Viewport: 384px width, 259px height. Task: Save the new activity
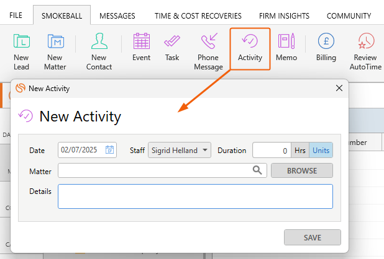[313, 237]
